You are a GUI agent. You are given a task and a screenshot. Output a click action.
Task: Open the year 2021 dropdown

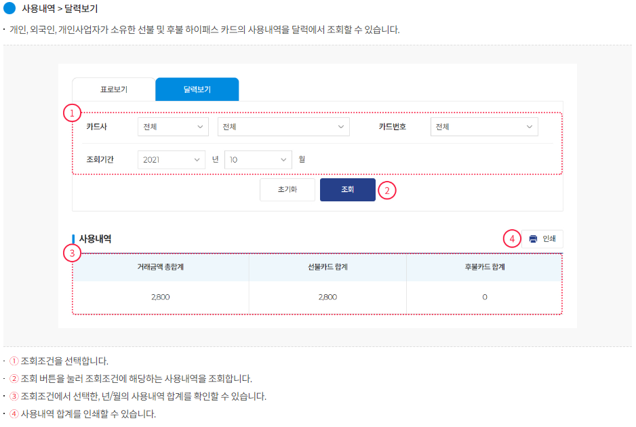(x=172, y=159)
